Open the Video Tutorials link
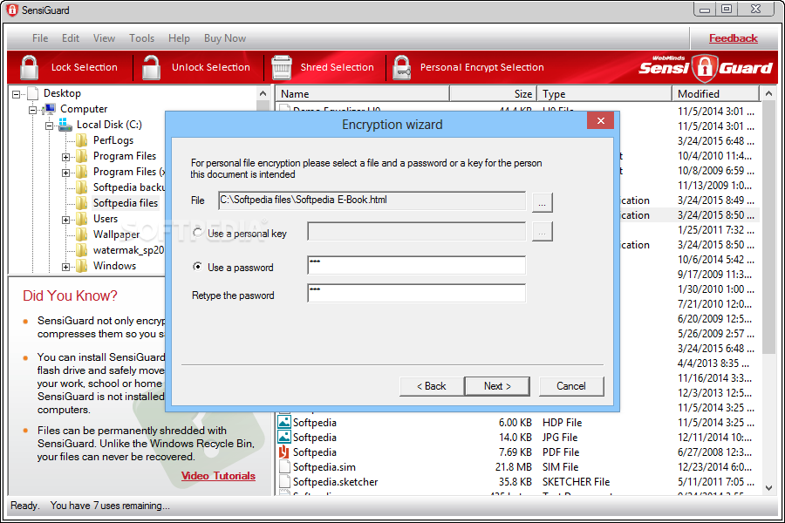 [x=218, y=475]
